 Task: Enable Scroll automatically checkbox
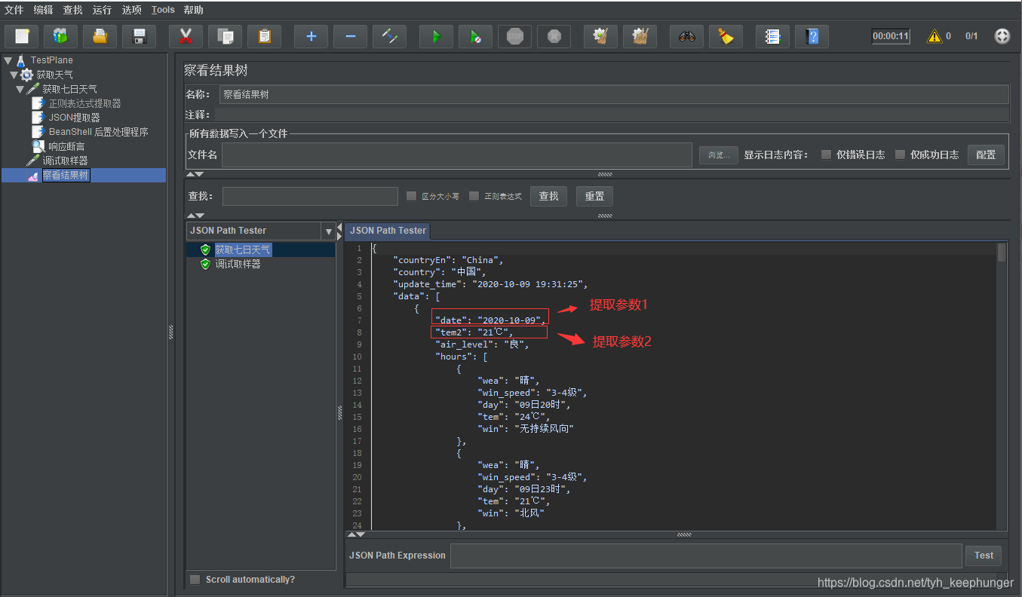click(195, 580)
